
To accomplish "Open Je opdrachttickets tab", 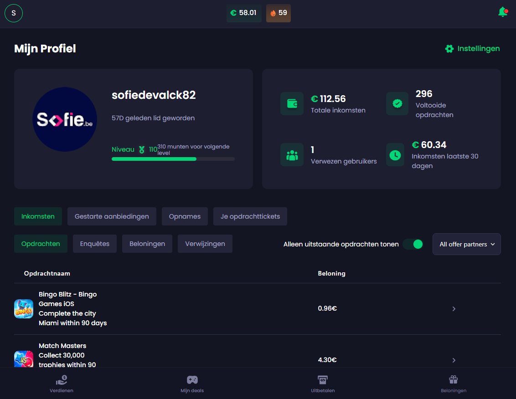I will 250,216.
